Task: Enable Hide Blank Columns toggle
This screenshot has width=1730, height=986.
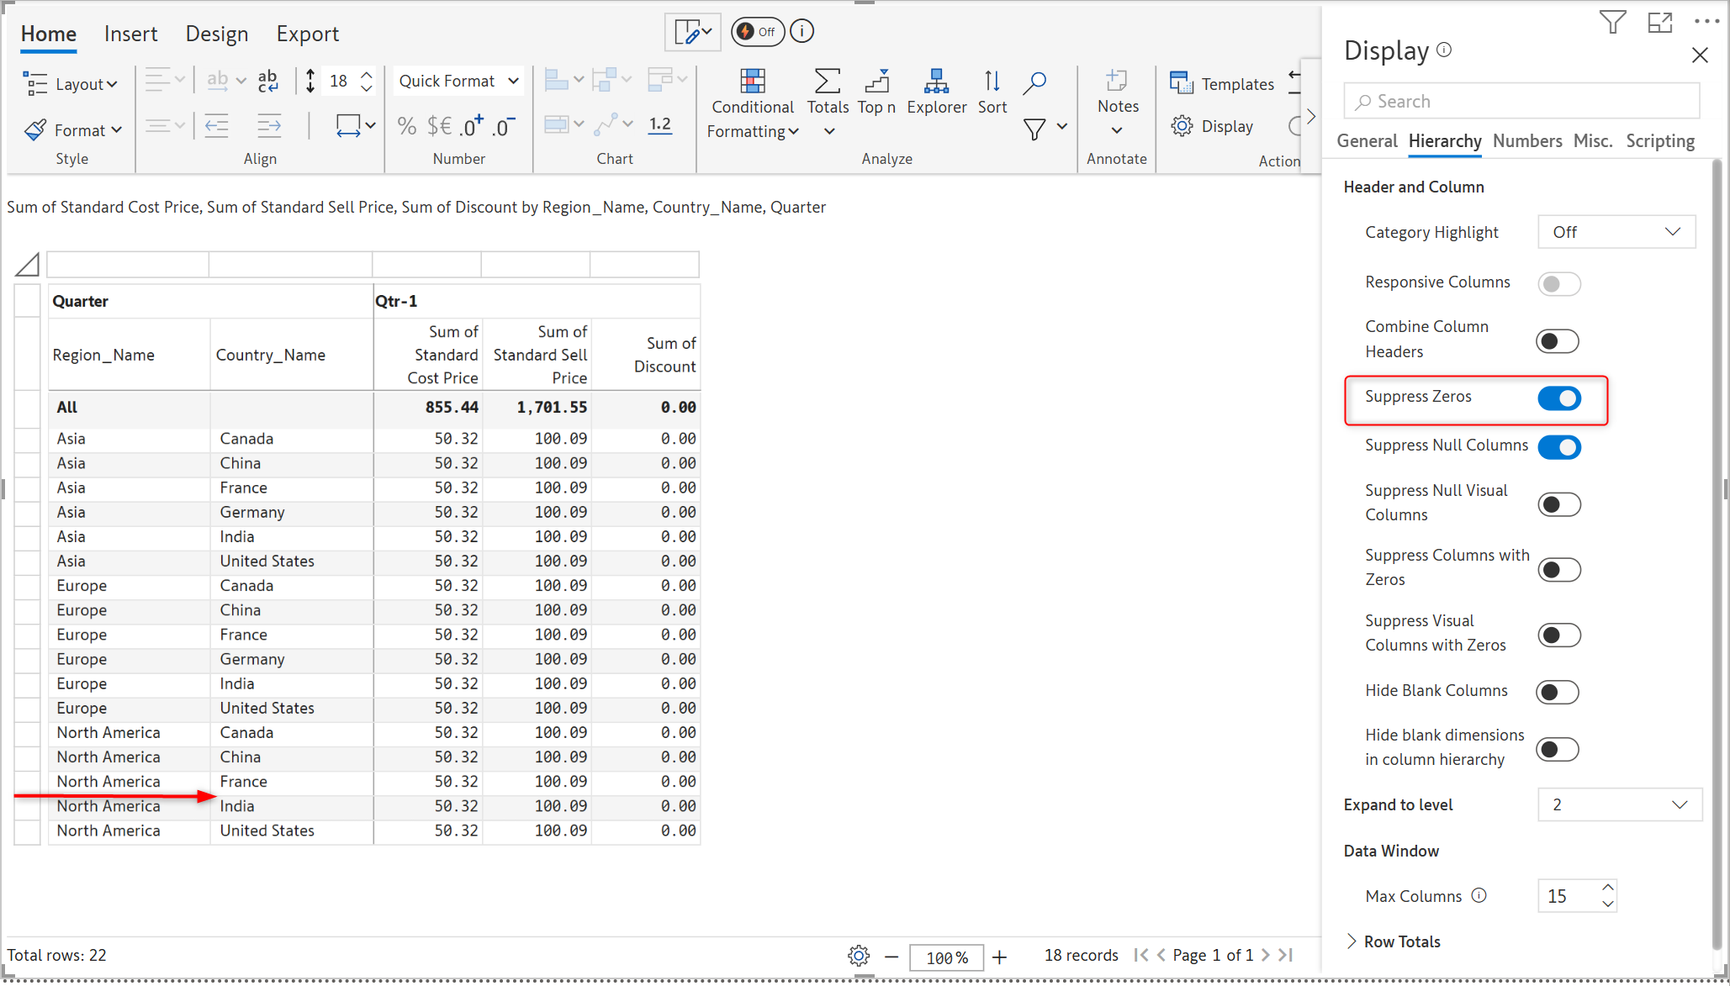Action: tap(1557, 692)
